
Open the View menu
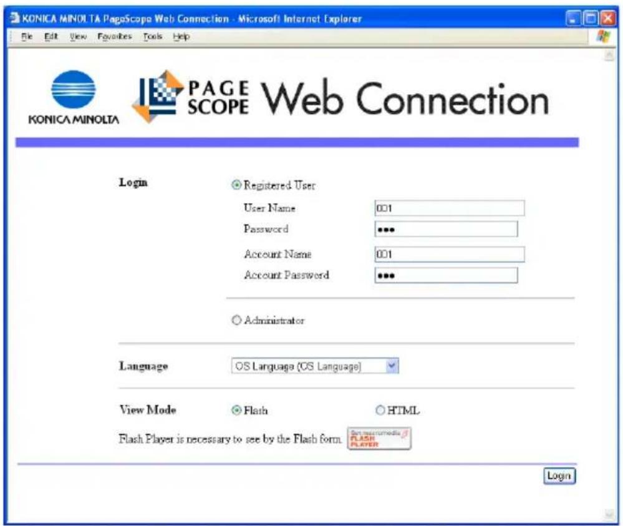pyautogui.click(x=78, y=37)
